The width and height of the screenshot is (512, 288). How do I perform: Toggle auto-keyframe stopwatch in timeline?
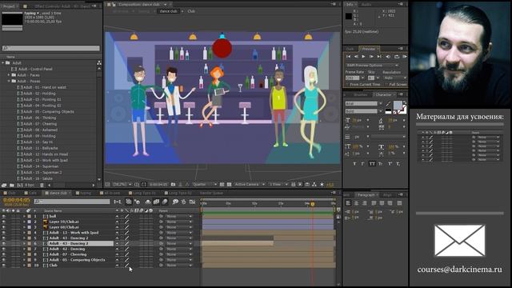tap(183, 202)
